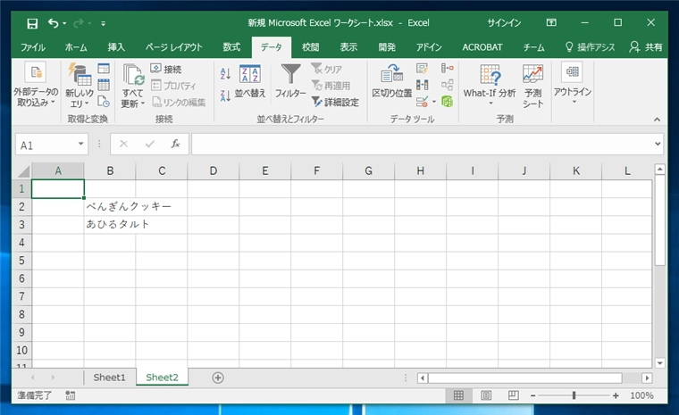Open the ページ レイアウト tab
Screen dimensions: 679x415
tap(173, 47)
